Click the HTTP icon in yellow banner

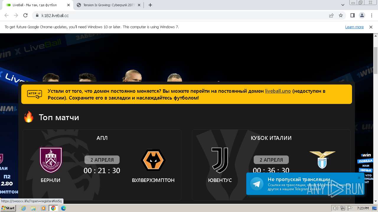click(x=35, y=94)
